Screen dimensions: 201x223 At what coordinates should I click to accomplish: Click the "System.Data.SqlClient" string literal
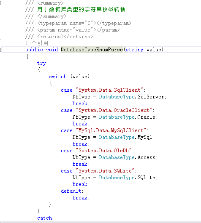(109, 90)
